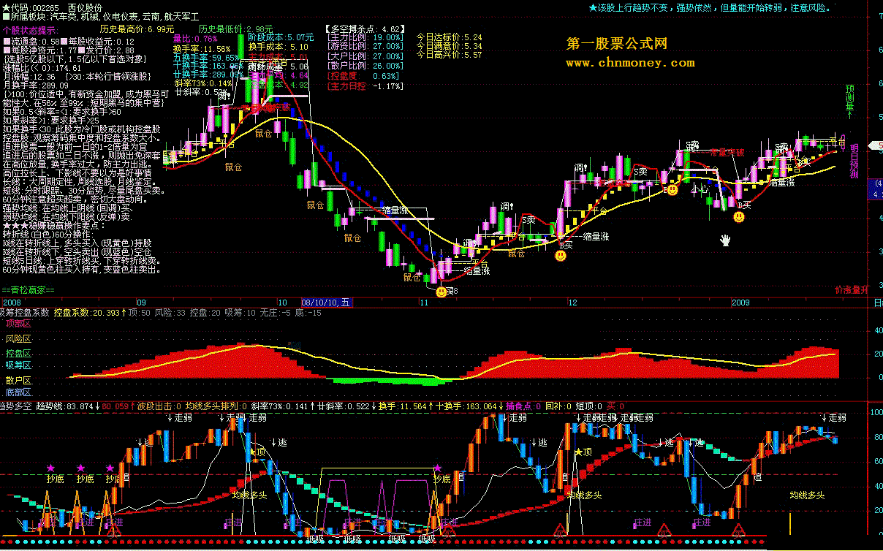
Task: Click 量比:0.76% value
Action: (195, 38)
